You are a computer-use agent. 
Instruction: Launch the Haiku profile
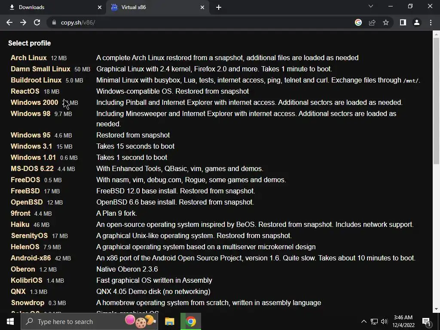[20, 224]
